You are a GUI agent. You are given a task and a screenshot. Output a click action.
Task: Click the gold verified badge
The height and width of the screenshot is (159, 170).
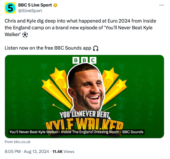point(55,5)
